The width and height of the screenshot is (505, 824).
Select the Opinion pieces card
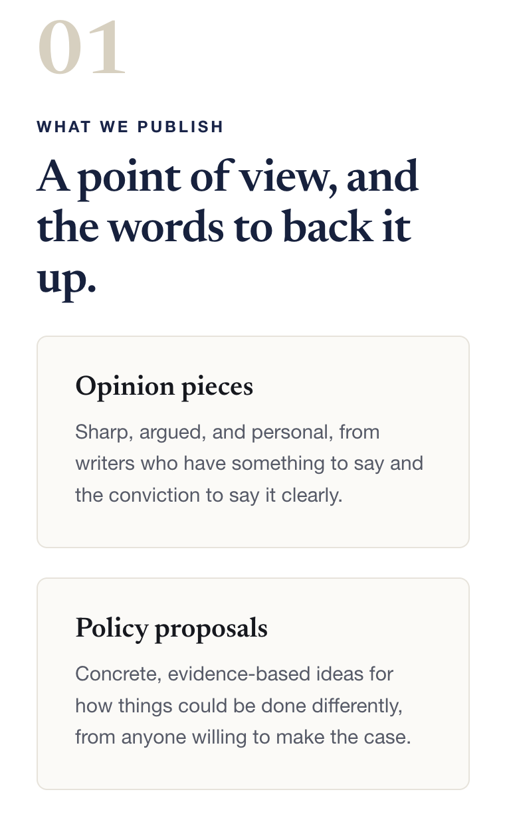[253, 442]
